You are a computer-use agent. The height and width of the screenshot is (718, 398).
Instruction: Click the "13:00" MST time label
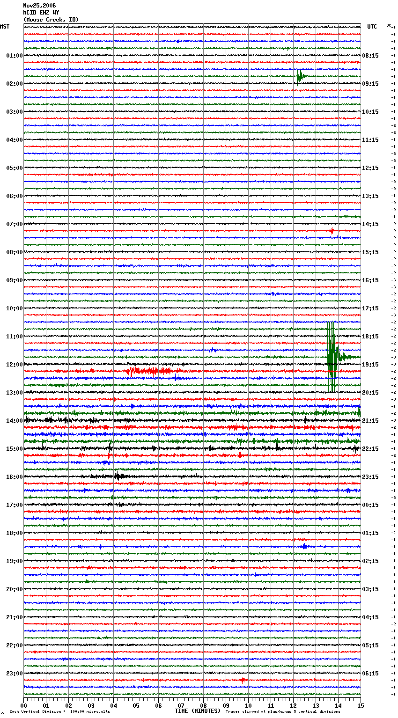14,393
